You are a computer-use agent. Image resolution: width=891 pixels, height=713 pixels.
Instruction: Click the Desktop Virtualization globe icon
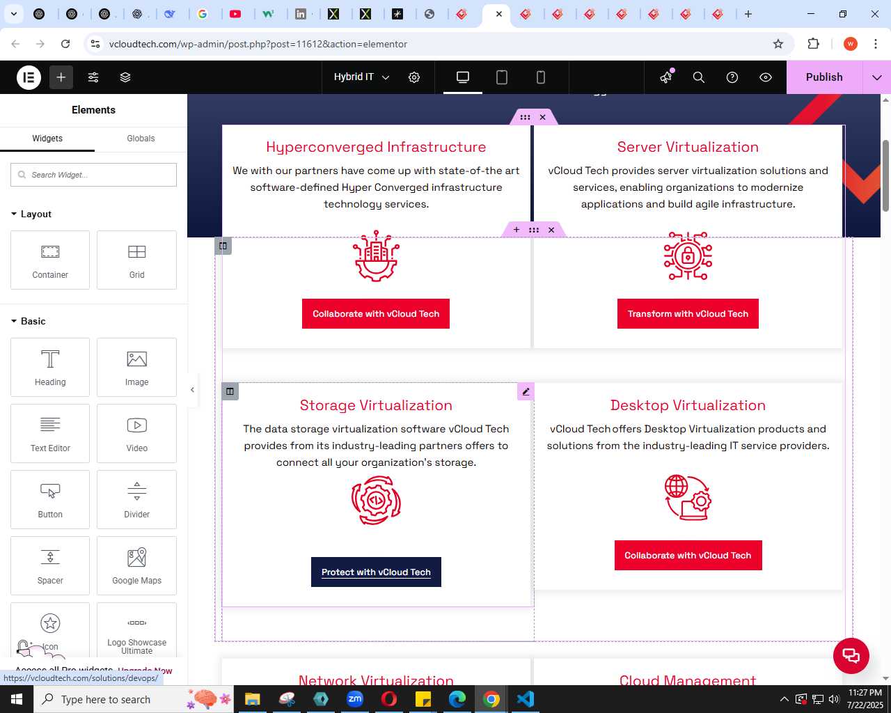pos(688,497)
